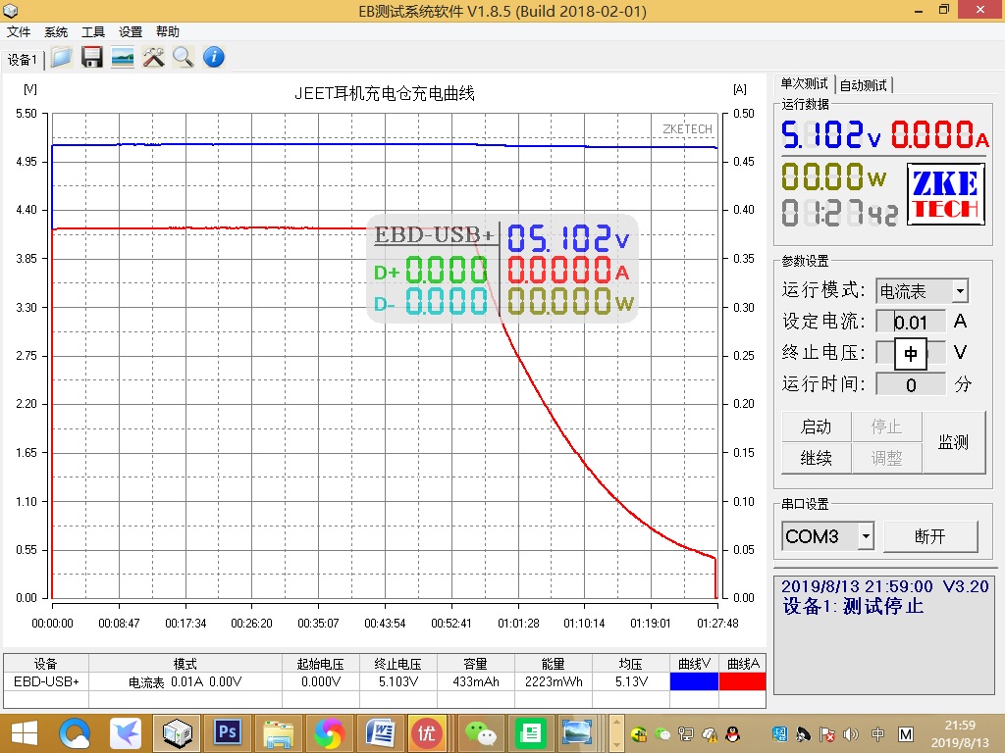The height and width of the screenshot is (753, 1005).
Task: Open the Windows Start button
Action: pos(25,733)
